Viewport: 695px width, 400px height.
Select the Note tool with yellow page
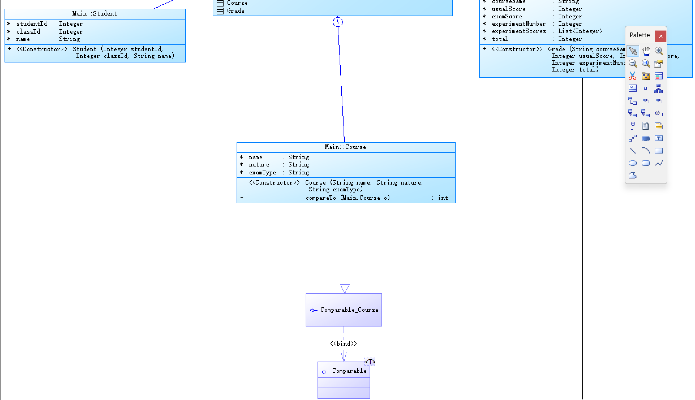pyautogui.click(x=659, y=126)
